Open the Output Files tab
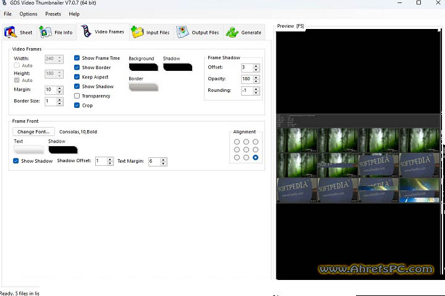The image size is (445, 296). 198,32
